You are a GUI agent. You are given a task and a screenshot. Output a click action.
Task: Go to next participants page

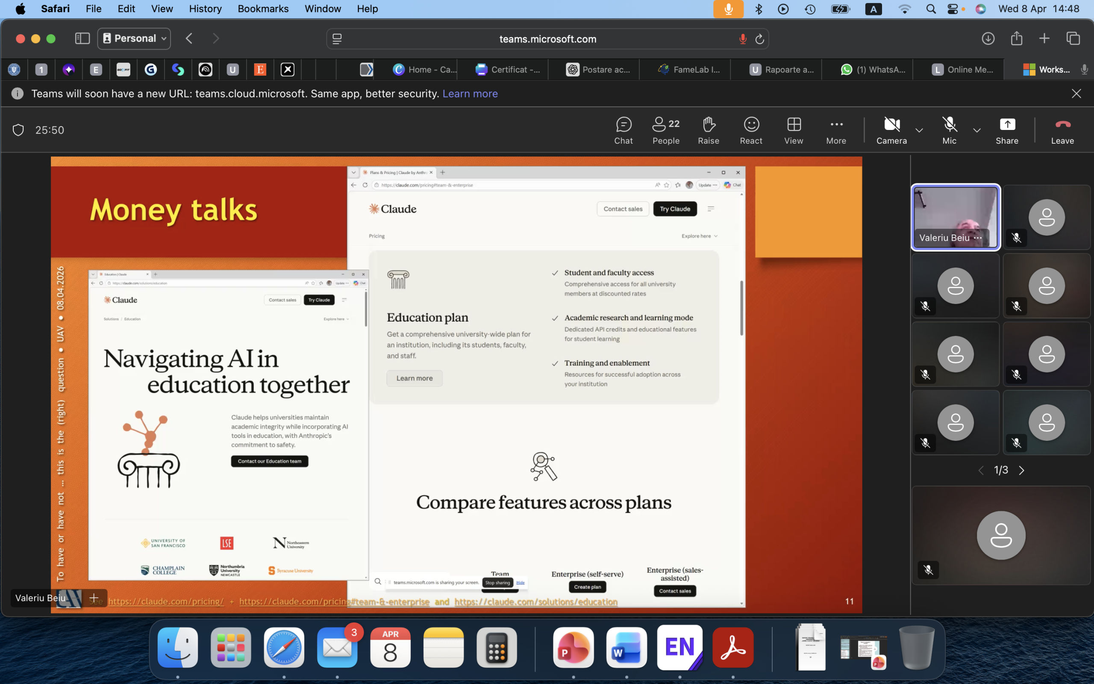[x=1022, y=471]
